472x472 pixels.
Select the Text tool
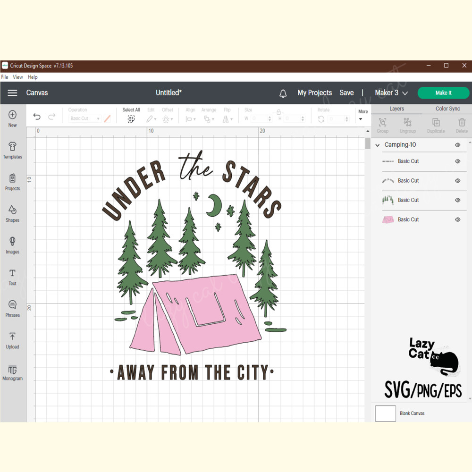(x=12, y=276)
